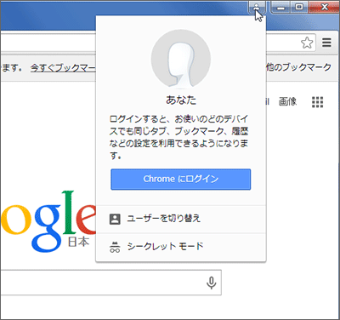The height and width of the screenshot is (320, 340).
Task: Click the あなた profile name
Action: pos(181,100)
